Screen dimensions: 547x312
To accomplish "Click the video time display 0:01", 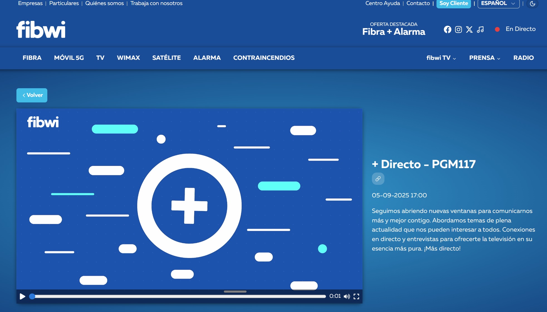I will click(335, 296).
